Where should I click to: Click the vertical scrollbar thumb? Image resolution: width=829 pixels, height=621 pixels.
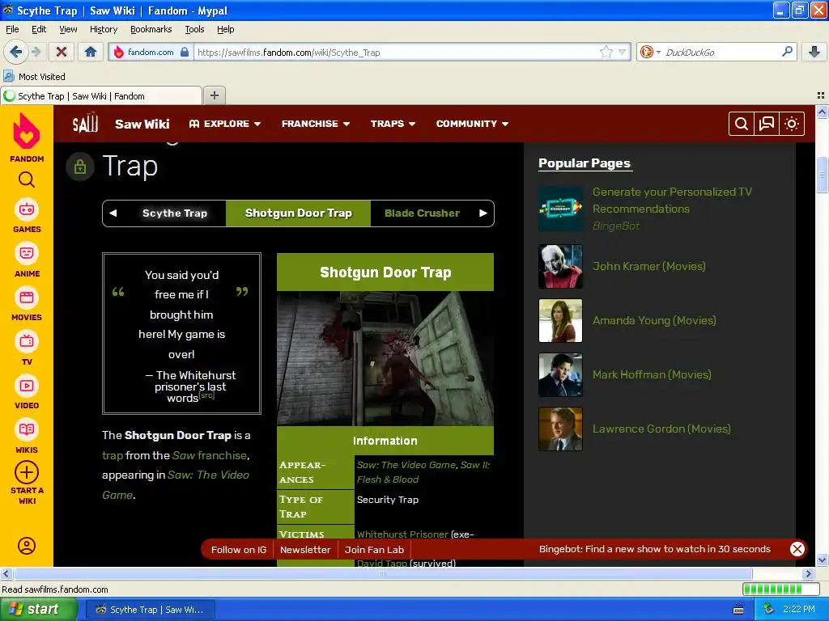[x=822, y=175]
